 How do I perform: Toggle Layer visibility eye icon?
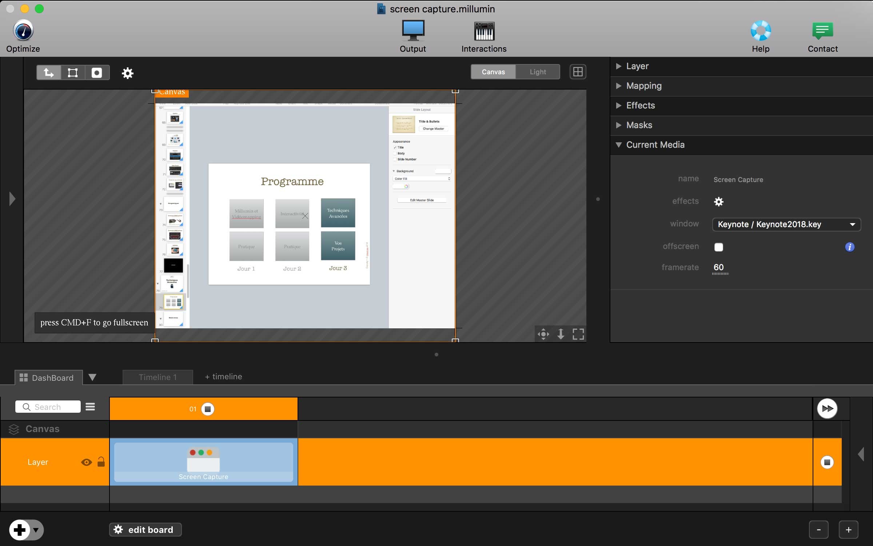87,462
